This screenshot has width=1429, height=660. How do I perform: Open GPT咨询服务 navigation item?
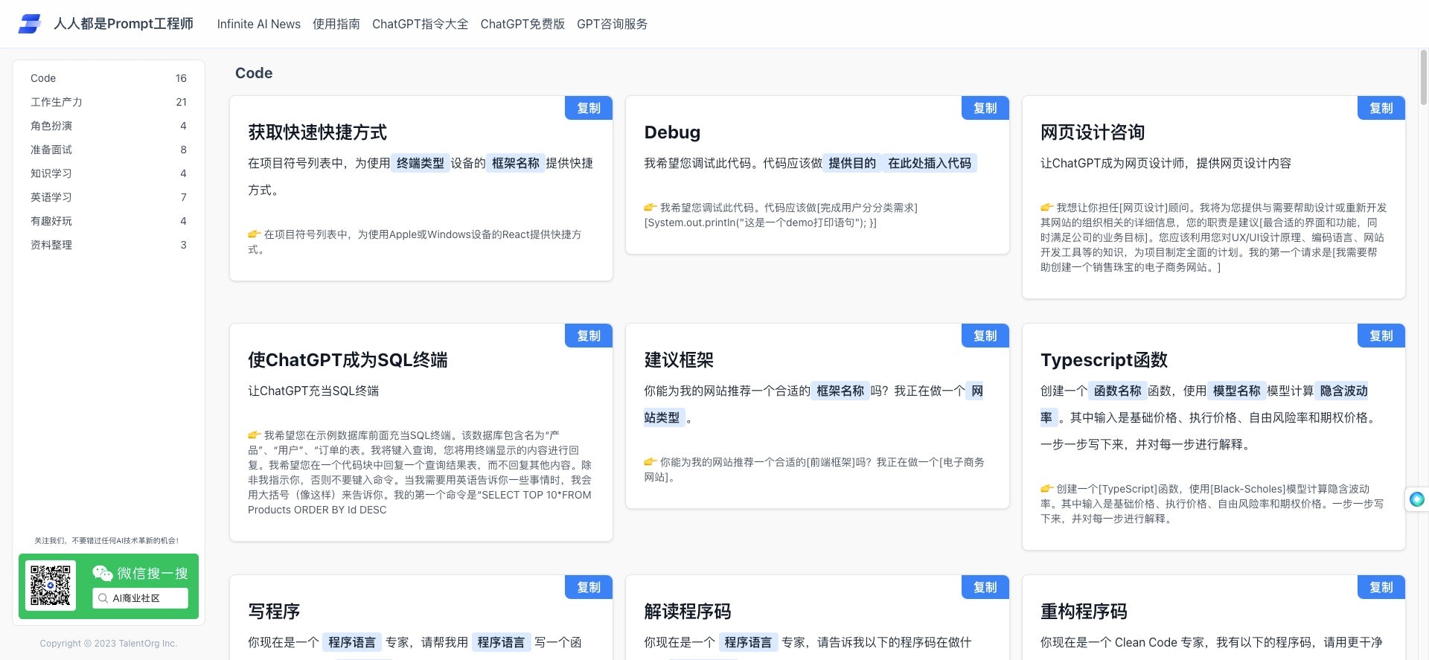point(612,24)
